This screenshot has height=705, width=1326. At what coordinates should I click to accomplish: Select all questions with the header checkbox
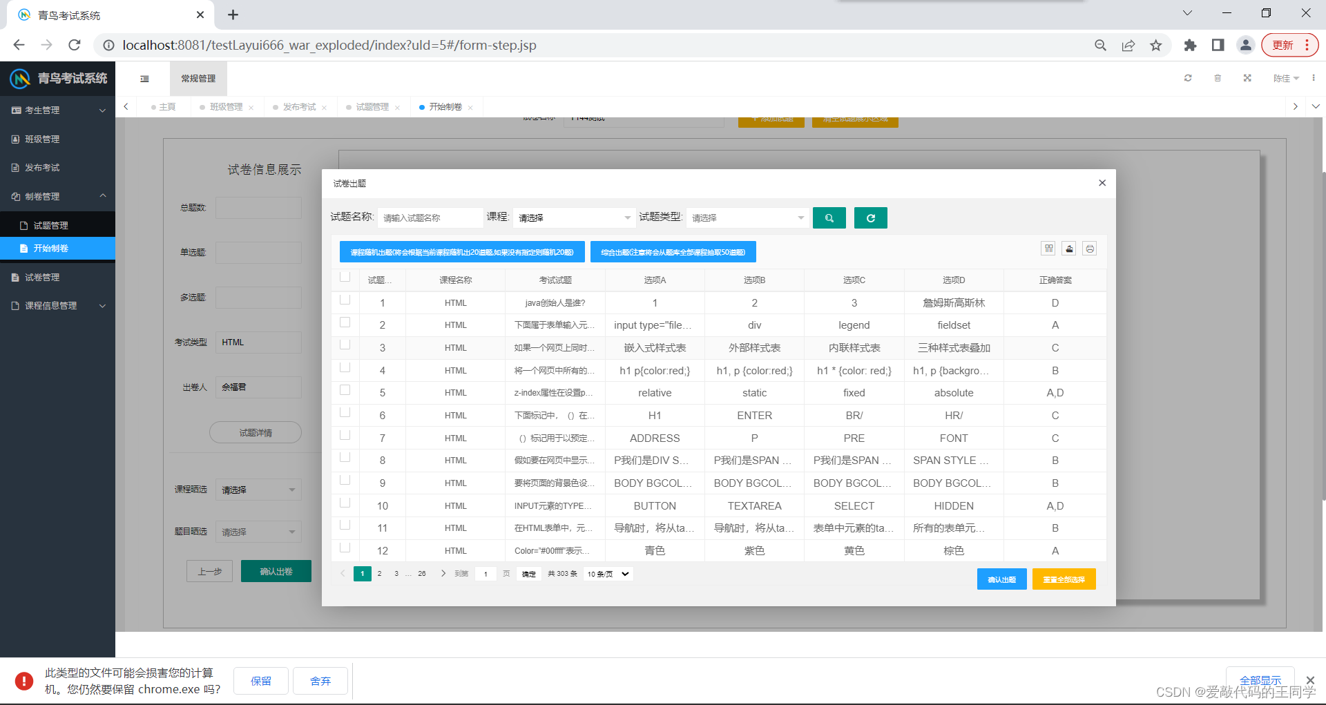pos(345,276)
